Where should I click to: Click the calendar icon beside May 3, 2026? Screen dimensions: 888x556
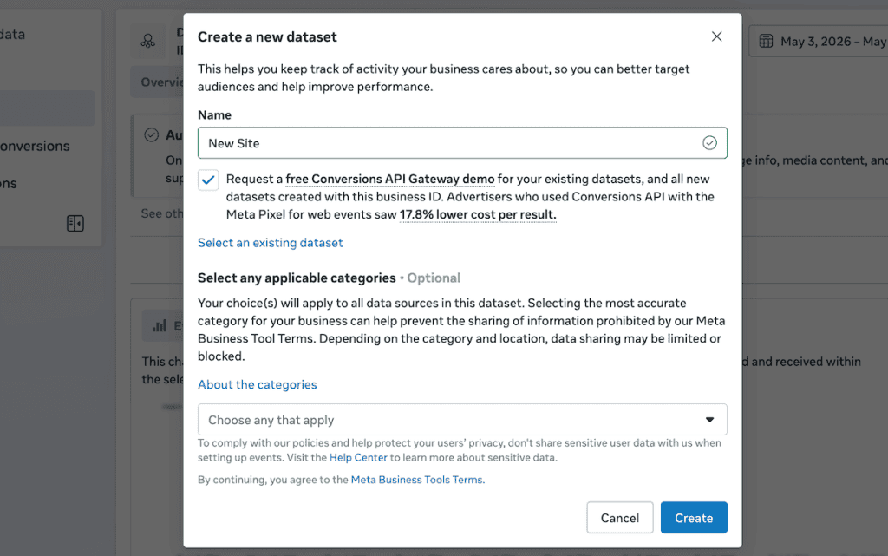point(766,42)
